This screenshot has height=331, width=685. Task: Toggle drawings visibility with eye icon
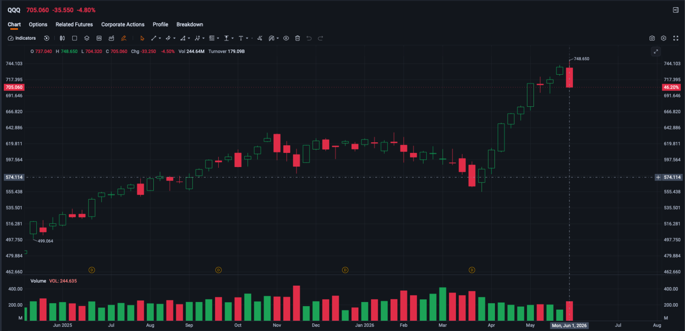point(286,38)
